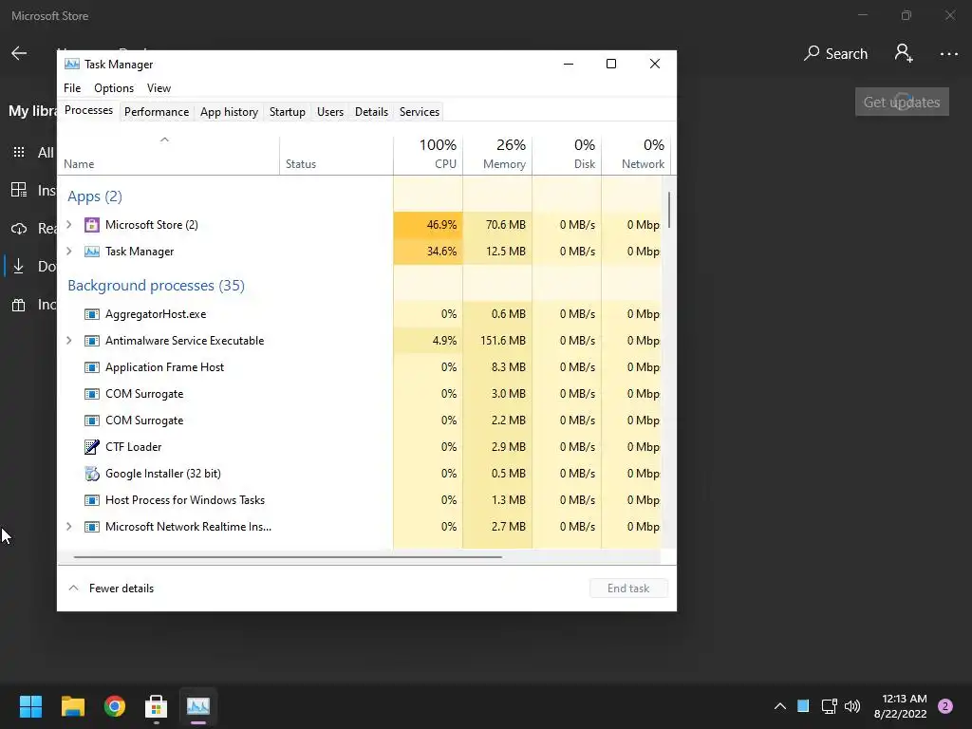This screenshot has width=972, height=729.
Task: Click the Antimalware Service Executable icon
Action: (92, 341)
